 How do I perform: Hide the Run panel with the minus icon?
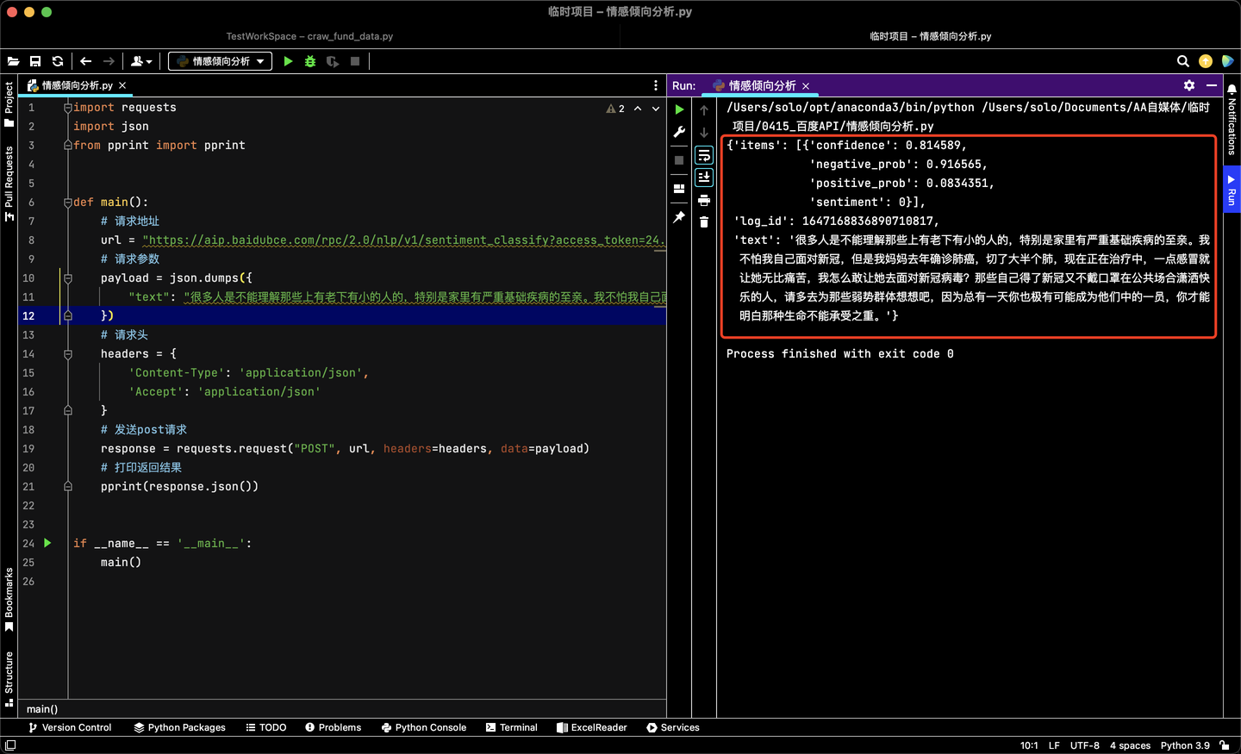(x=1211, y=85)
